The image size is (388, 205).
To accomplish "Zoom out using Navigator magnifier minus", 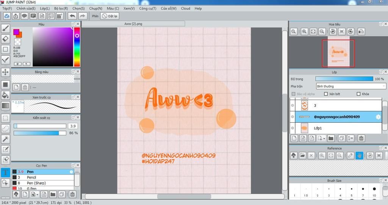I will click(322, 32).
